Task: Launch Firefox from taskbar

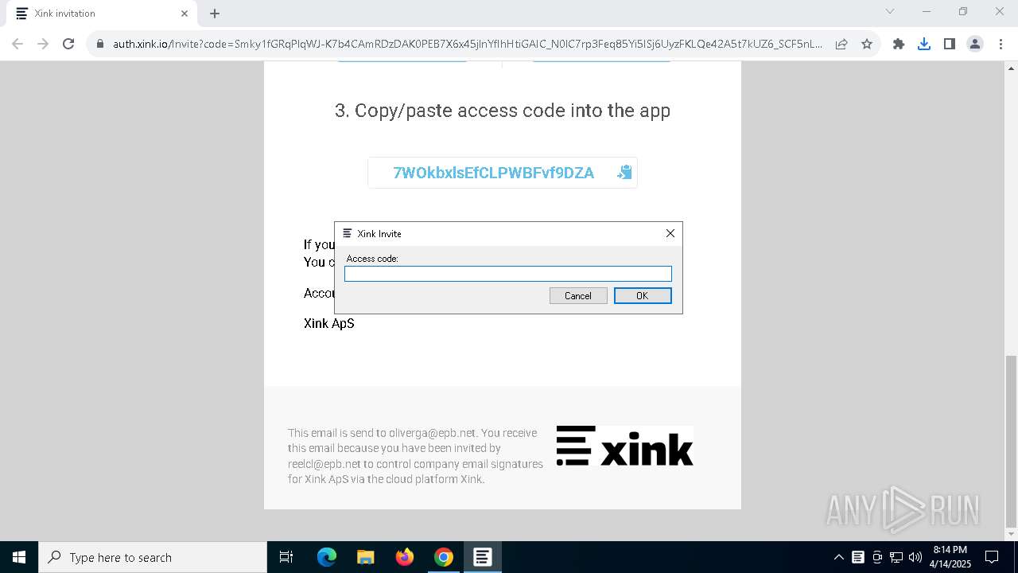Action: 405,557
